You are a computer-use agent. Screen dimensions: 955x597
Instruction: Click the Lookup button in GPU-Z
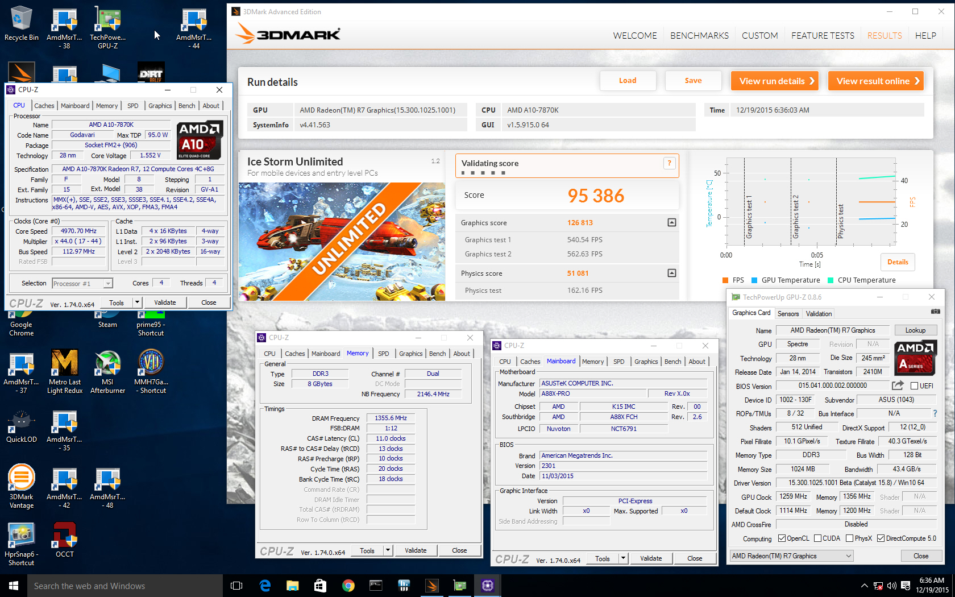coord(915,330)
